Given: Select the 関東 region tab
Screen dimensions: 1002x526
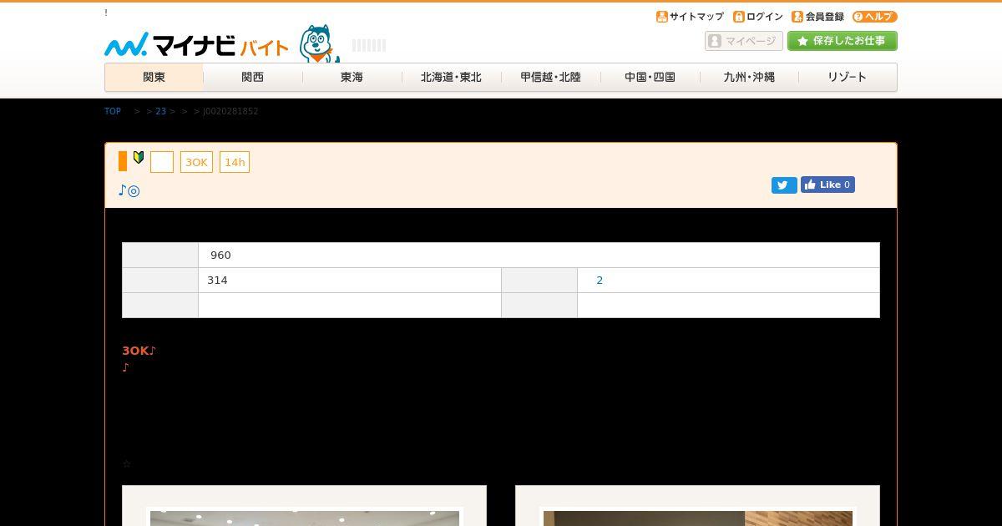Looking at the screenshot, I should click(154, 77).
